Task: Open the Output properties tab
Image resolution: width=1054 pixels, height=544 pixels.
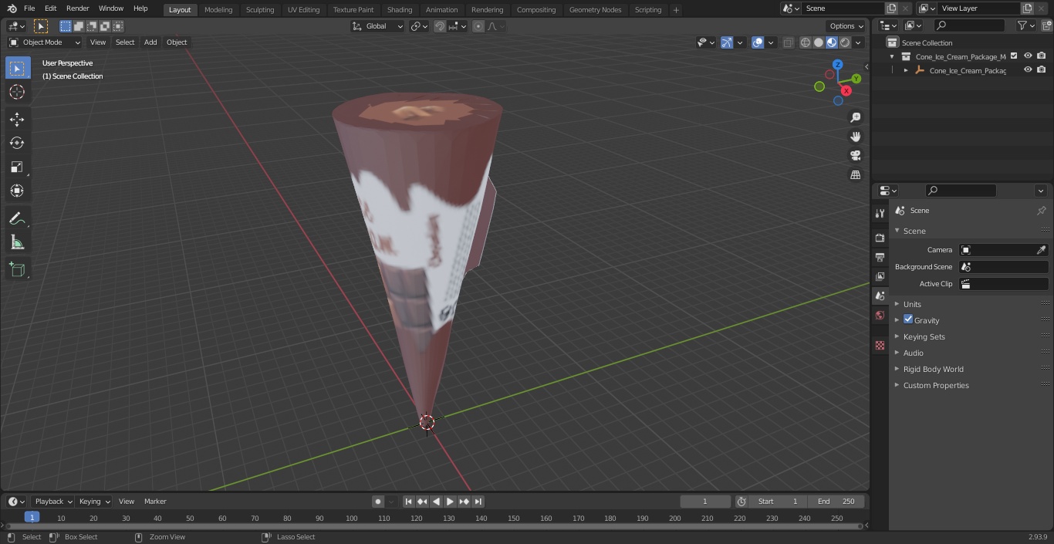Action: (880, 257)
